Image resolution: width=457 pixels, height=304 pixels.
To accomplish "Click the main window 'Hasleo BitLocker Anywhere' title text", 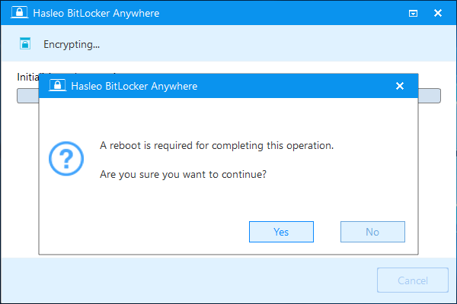I will point(96,14).
